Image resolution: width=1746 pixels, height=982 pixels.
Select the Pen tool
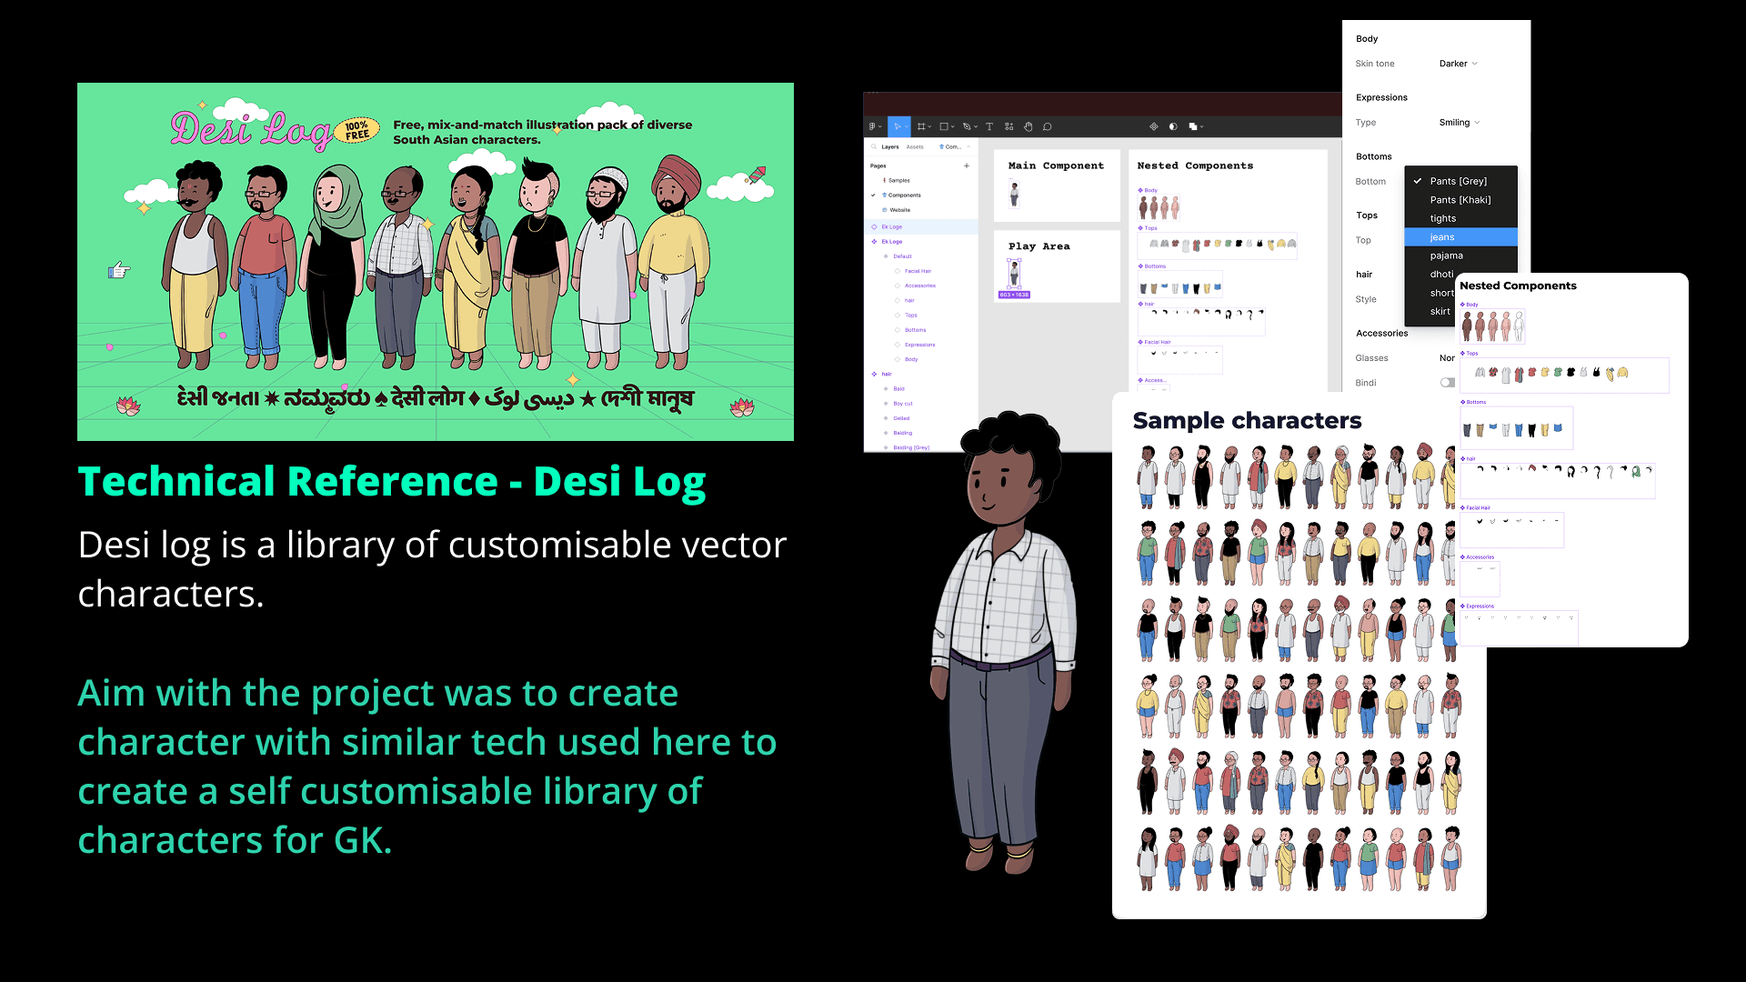tap(968, 126)
